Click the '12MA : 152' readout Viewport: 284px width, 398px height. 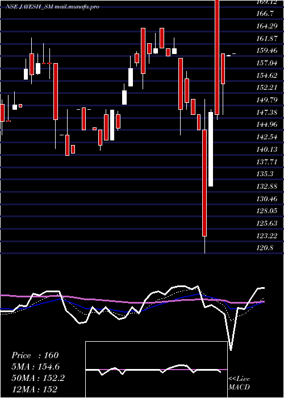34,389
